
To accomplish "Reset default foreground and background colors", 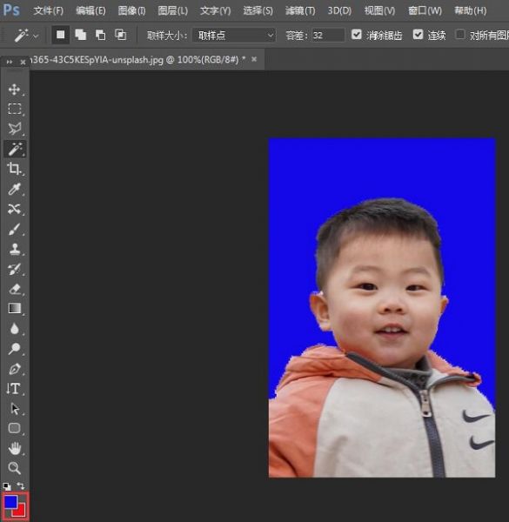I will (6, 486).
